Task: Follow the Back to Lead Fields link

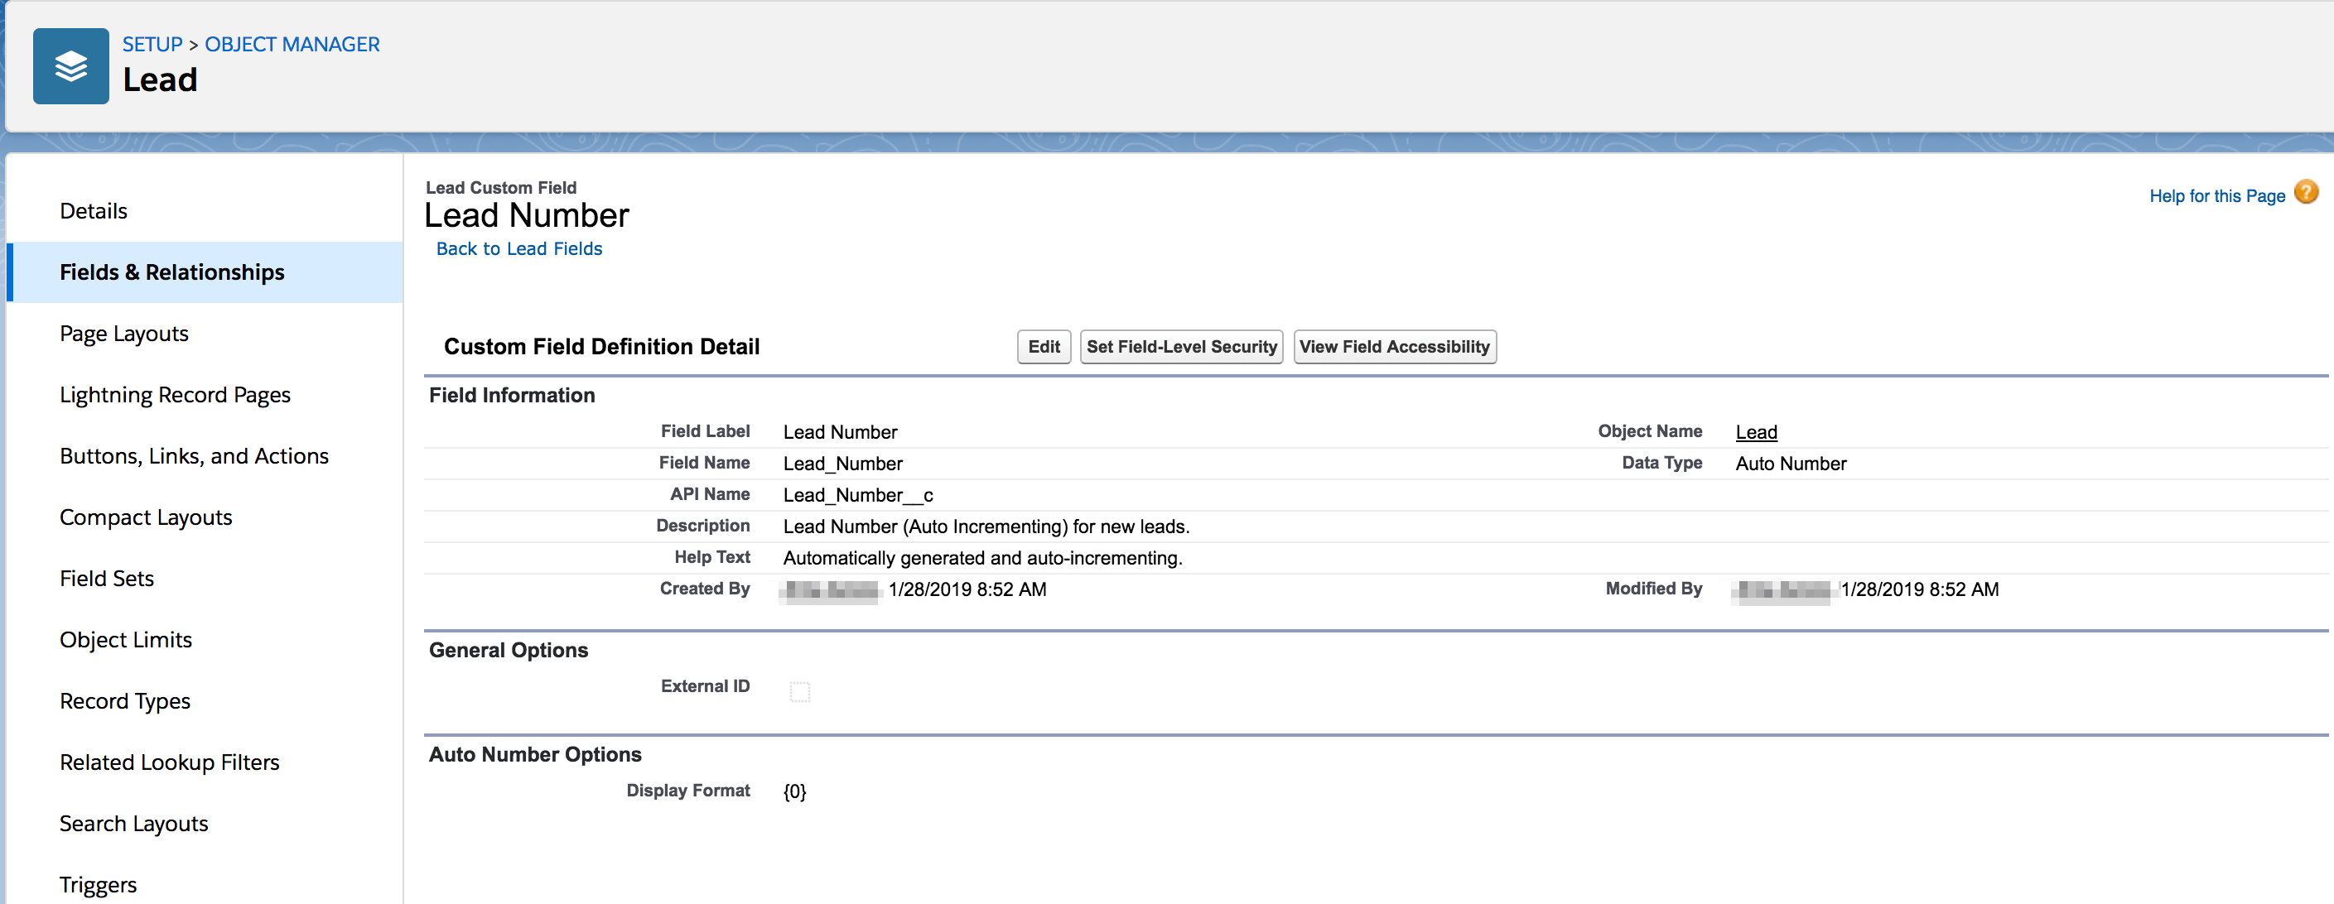Action: 518,249
